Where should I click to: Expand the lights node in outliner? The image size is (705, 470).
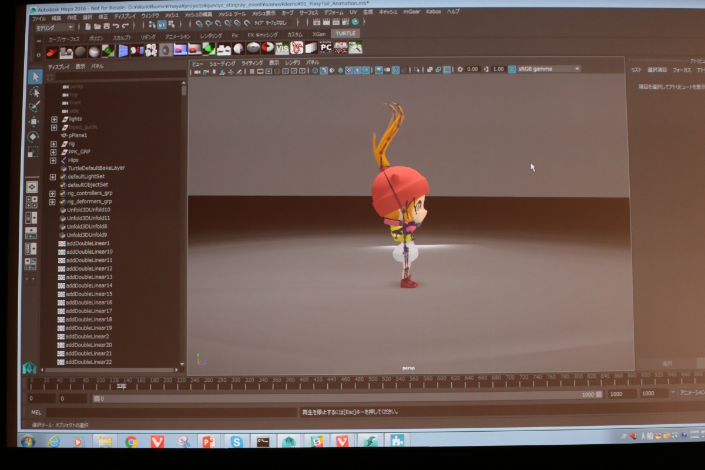tap(54, 119)
